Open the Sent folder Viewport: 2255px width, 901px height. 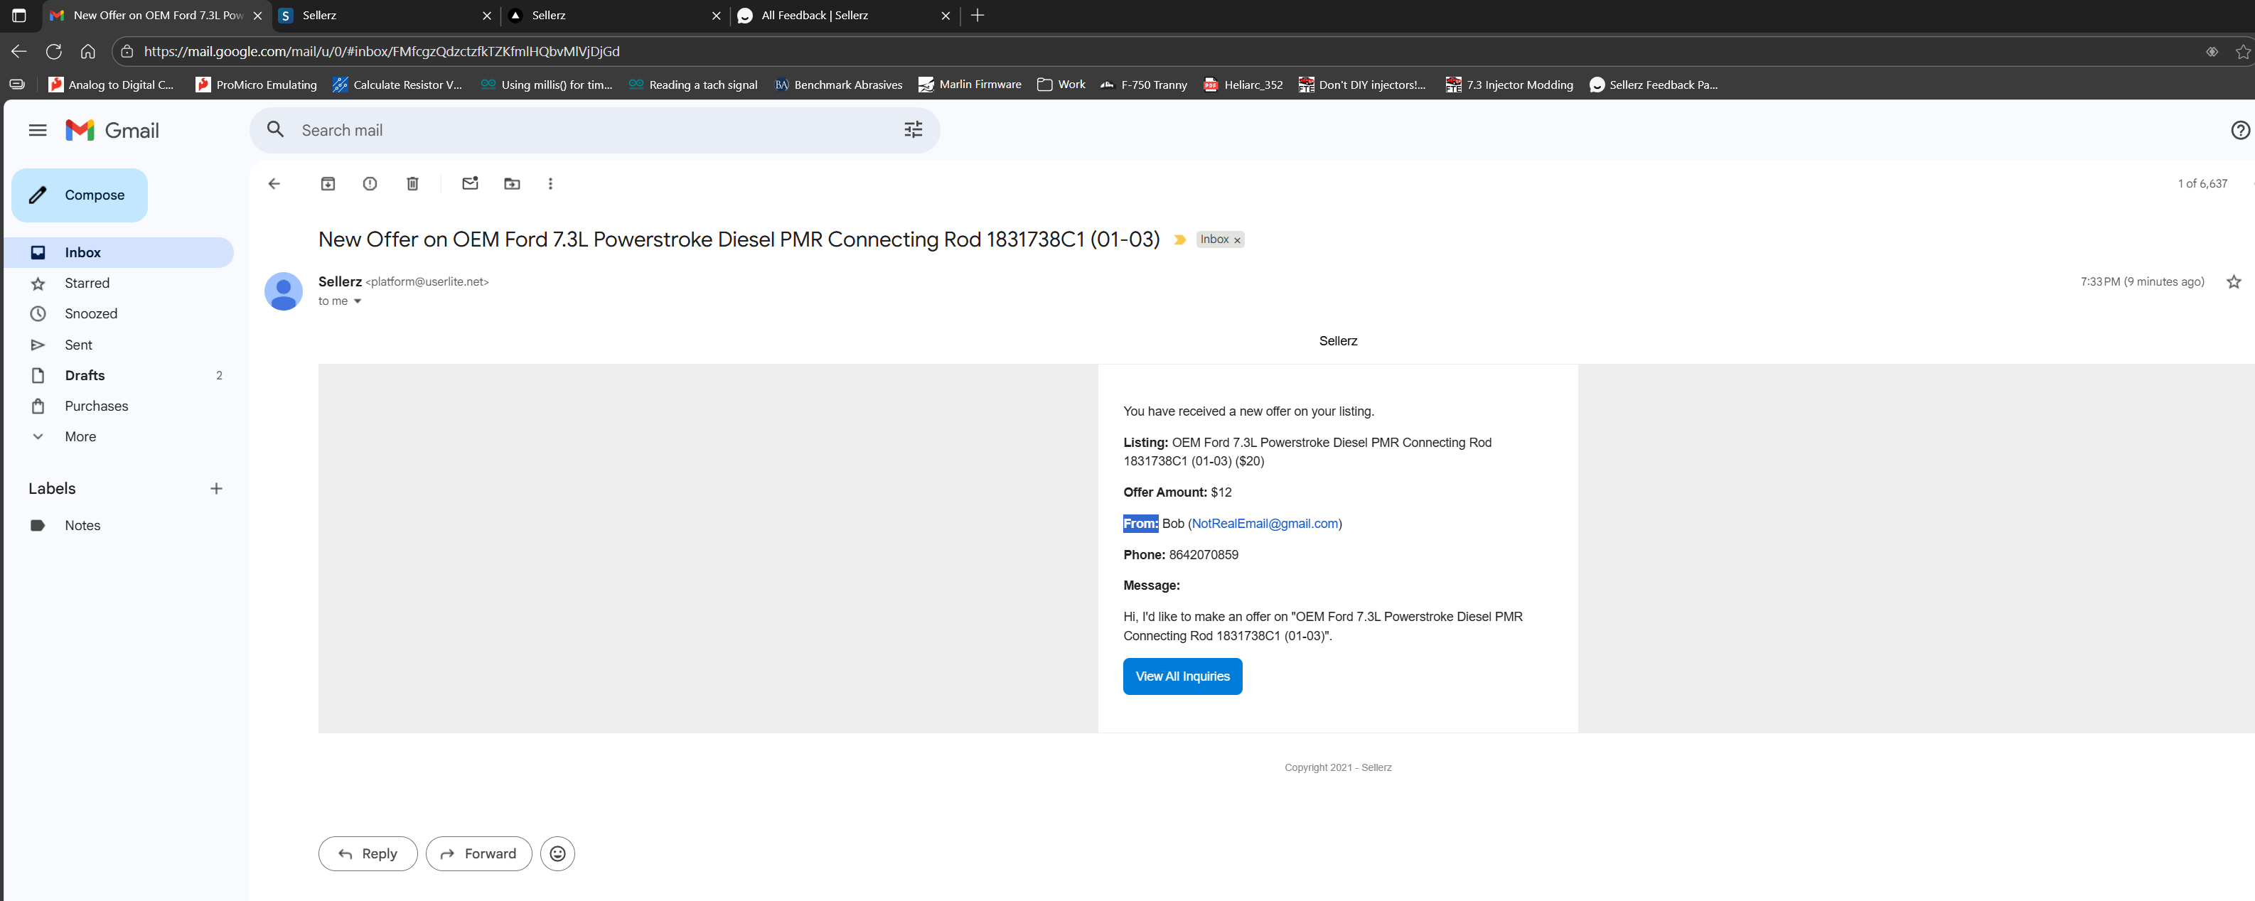[119, 345]
